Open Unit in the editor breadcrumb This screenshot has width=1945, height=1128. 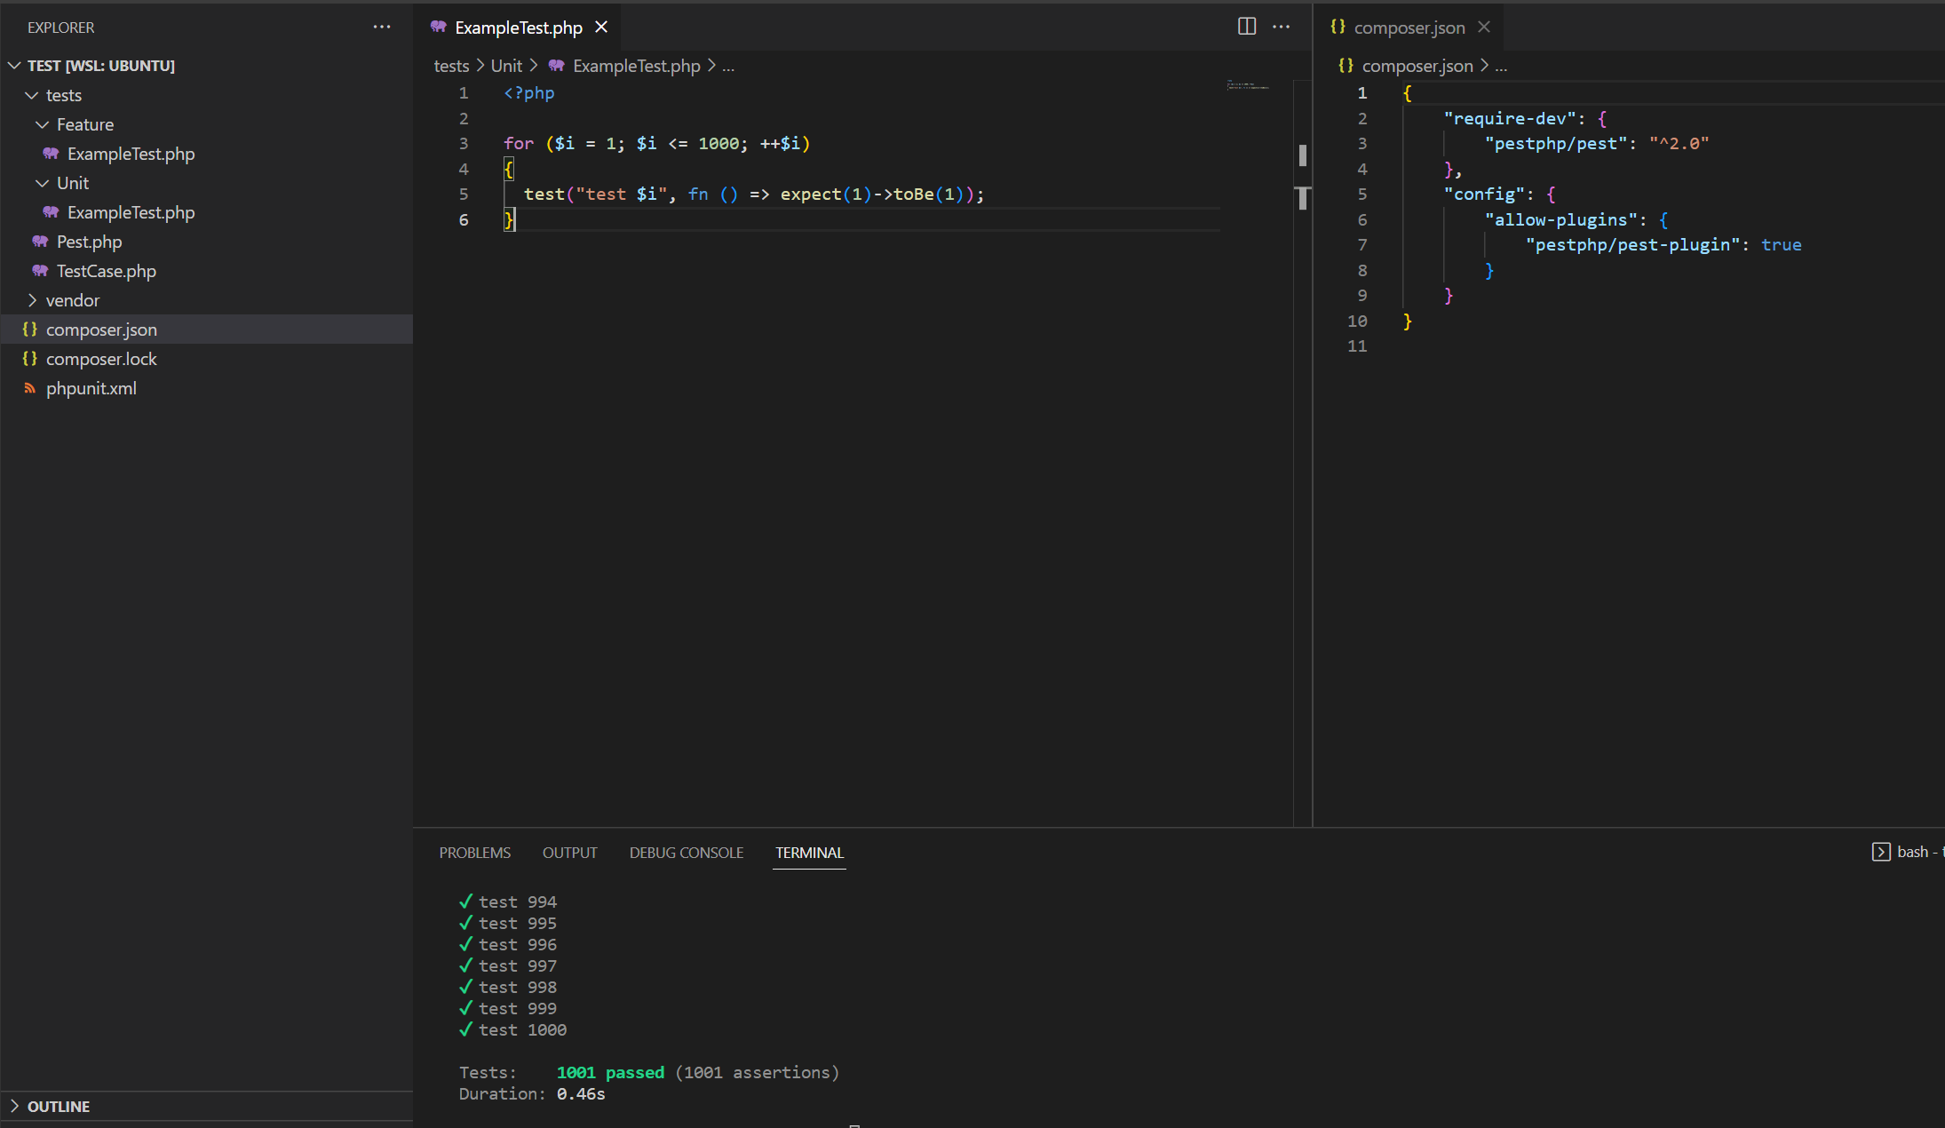click(507, 65)
